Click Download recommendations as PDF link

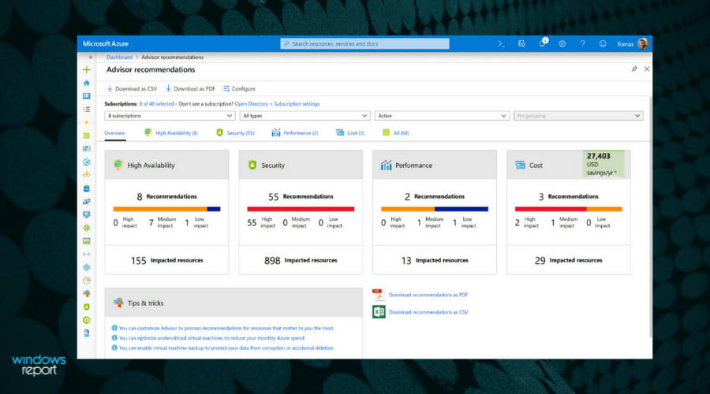click(x=428, y=295)
